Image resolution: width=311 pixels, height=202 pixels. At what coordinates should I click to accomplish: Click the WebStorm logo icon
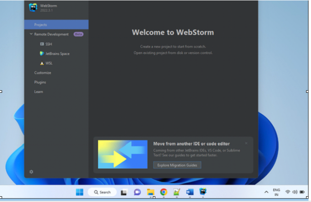pyautogui.click(x=33, y=8)
